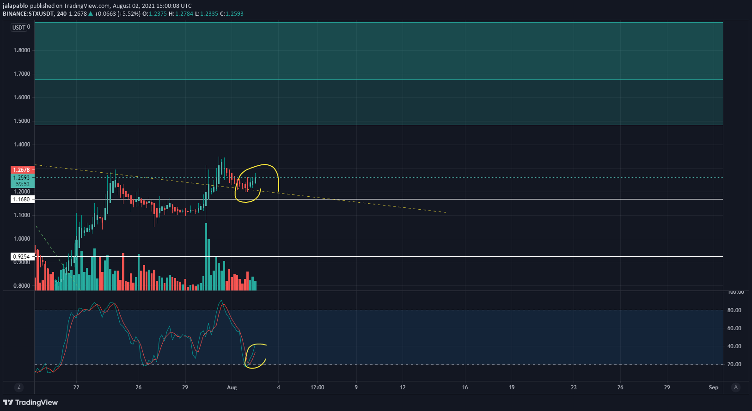Click the BINANCE:STXUSDT symbol name
Screen dimensions: 752x411
pos(28,14)
